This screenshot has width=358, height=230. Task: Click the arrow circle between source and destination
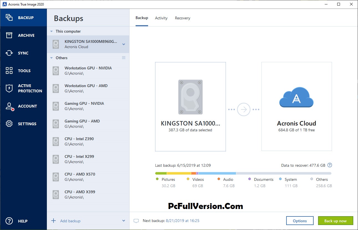coord(244,110)
